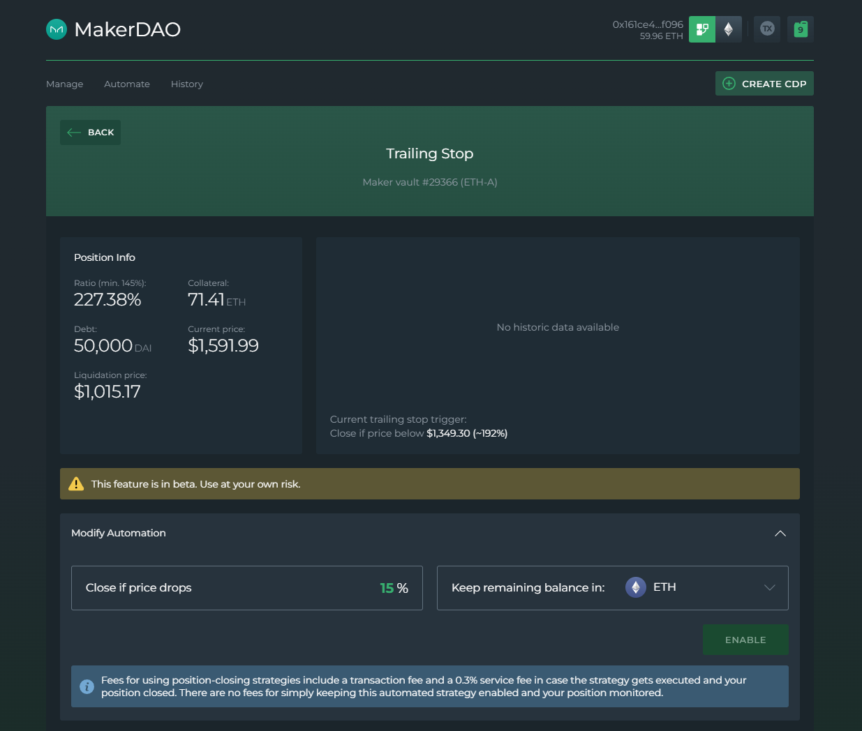Click the Current trailing stop trigger label

click(x=399, y=419)
